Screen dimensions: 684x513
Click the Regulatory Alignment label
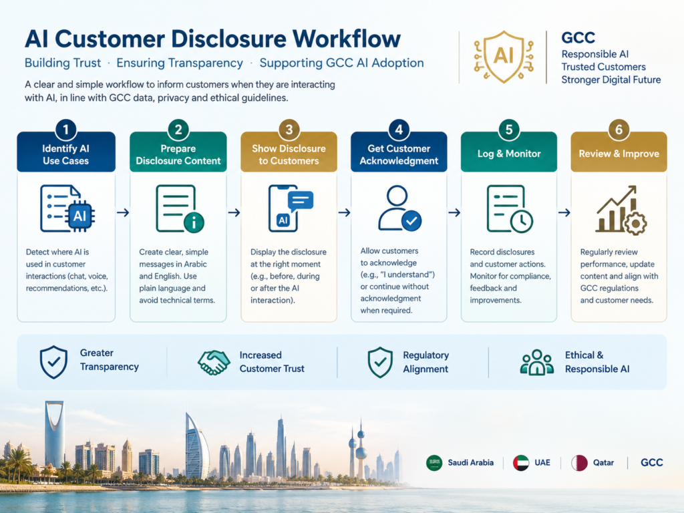(425, 362)
